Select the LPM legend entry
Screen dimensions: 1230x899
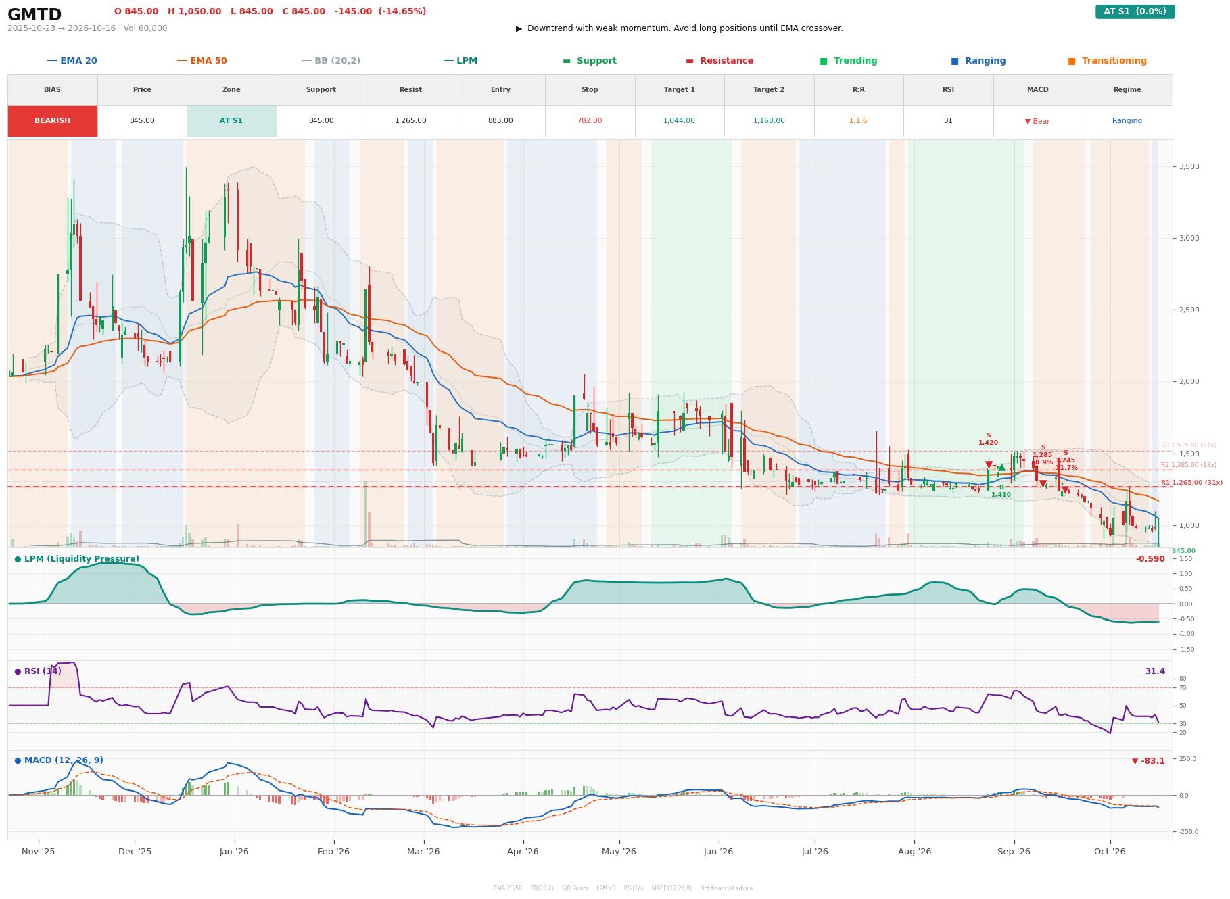coord(460,61)
